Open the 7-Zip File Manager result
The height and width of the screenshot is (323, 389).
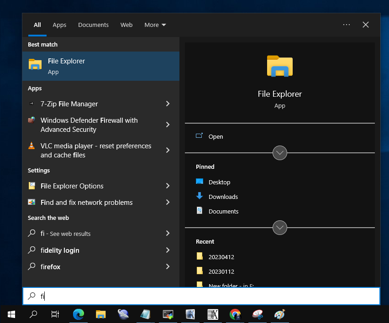point(69,104)
